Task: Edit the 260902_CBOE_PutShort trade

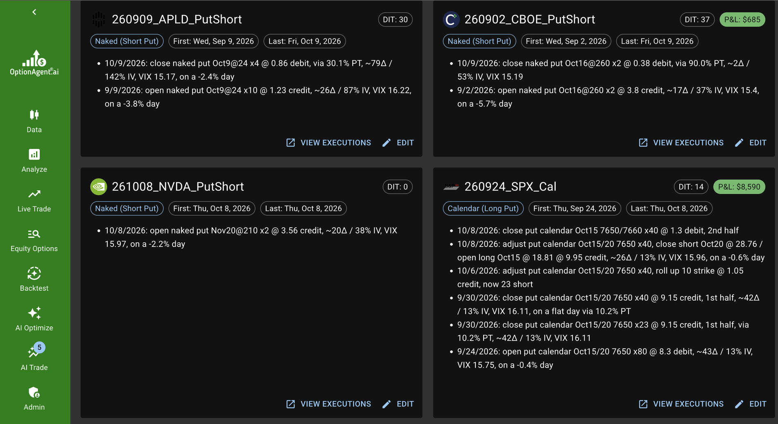Action: 751,143
